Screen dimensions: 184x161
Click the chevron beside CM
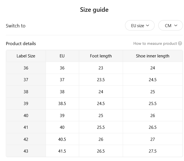[176, 25]
